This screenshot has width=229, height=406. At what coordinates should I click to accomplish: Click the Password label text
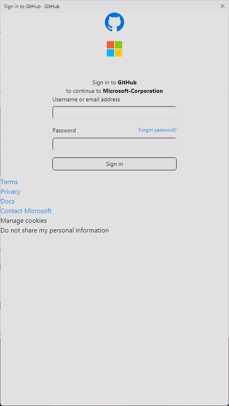pyautogui.click(x=64, y=130)
